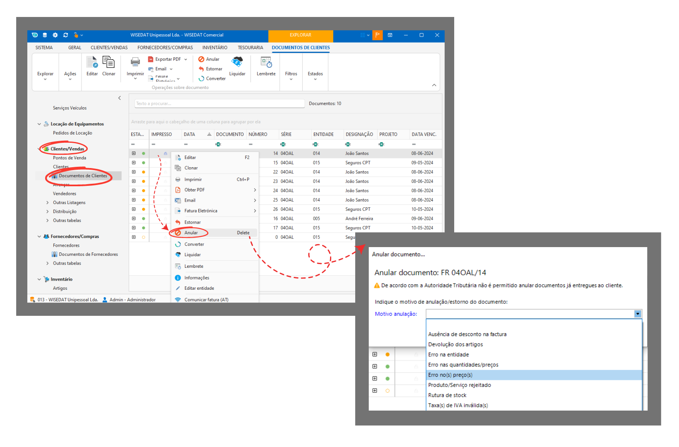679x447 pixels.
Task: Open the Exportar PDF dropdown
Action: 186,60
